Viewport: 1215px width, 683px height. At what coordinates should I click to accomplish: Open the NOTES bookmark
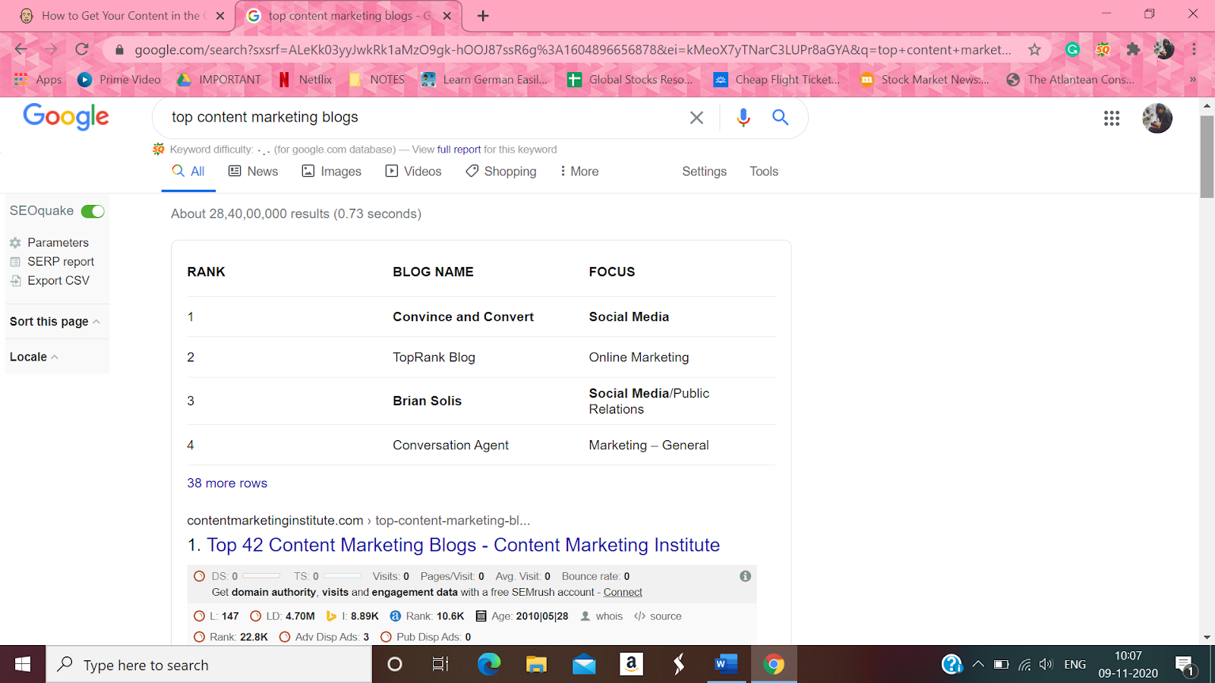(377, 80)
